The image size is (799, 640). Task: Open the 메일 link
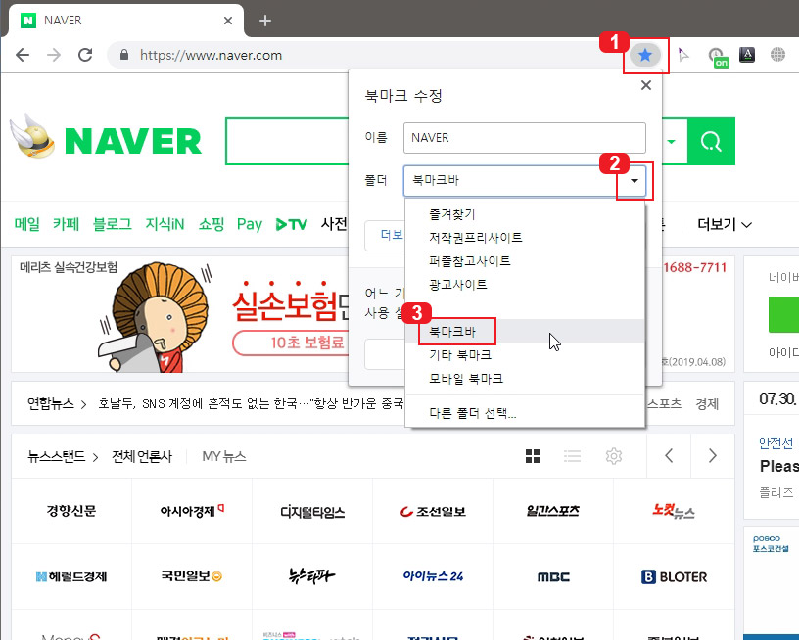tap(27, 224)
